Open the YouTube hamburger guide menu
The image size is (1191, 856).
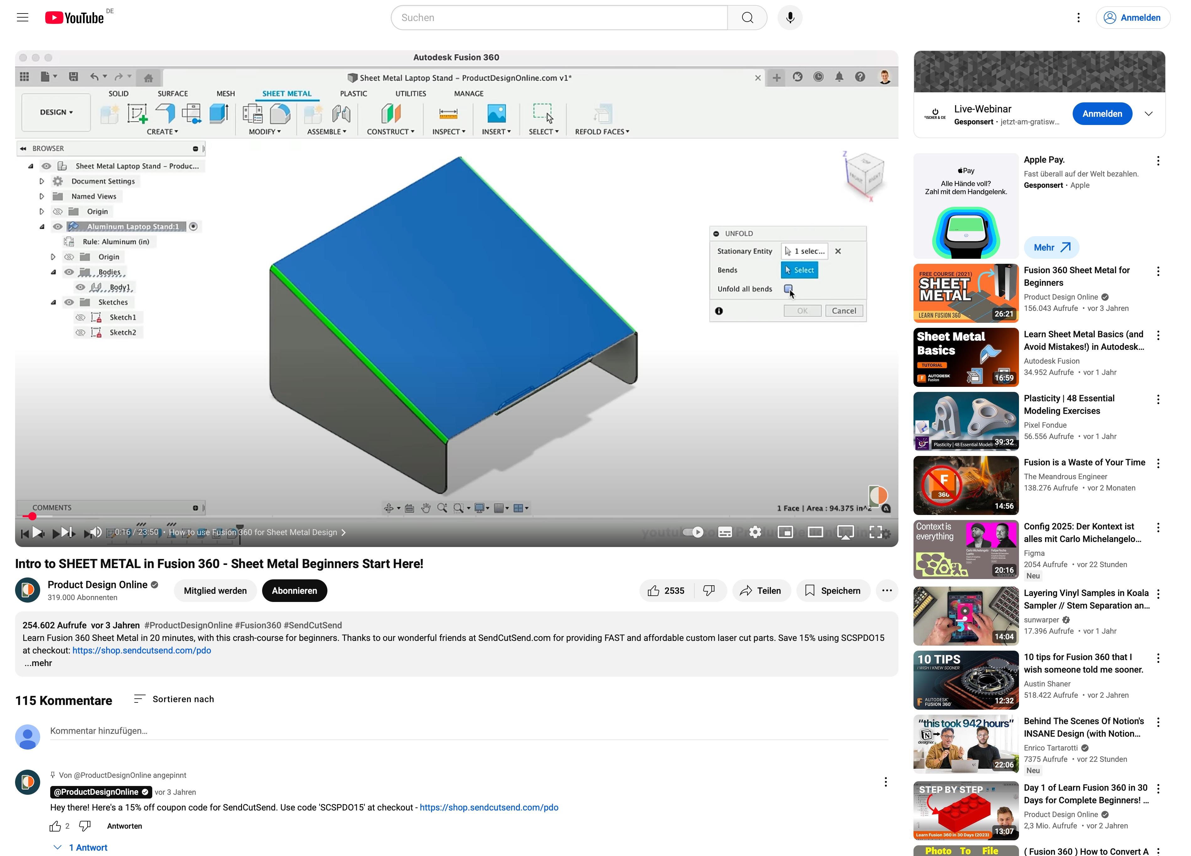click(x=23, y=17)
